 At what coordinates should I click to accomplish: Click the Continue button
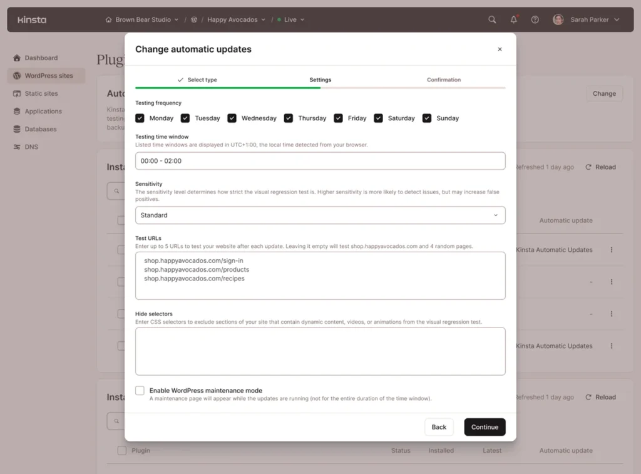[x=485, y=427]
